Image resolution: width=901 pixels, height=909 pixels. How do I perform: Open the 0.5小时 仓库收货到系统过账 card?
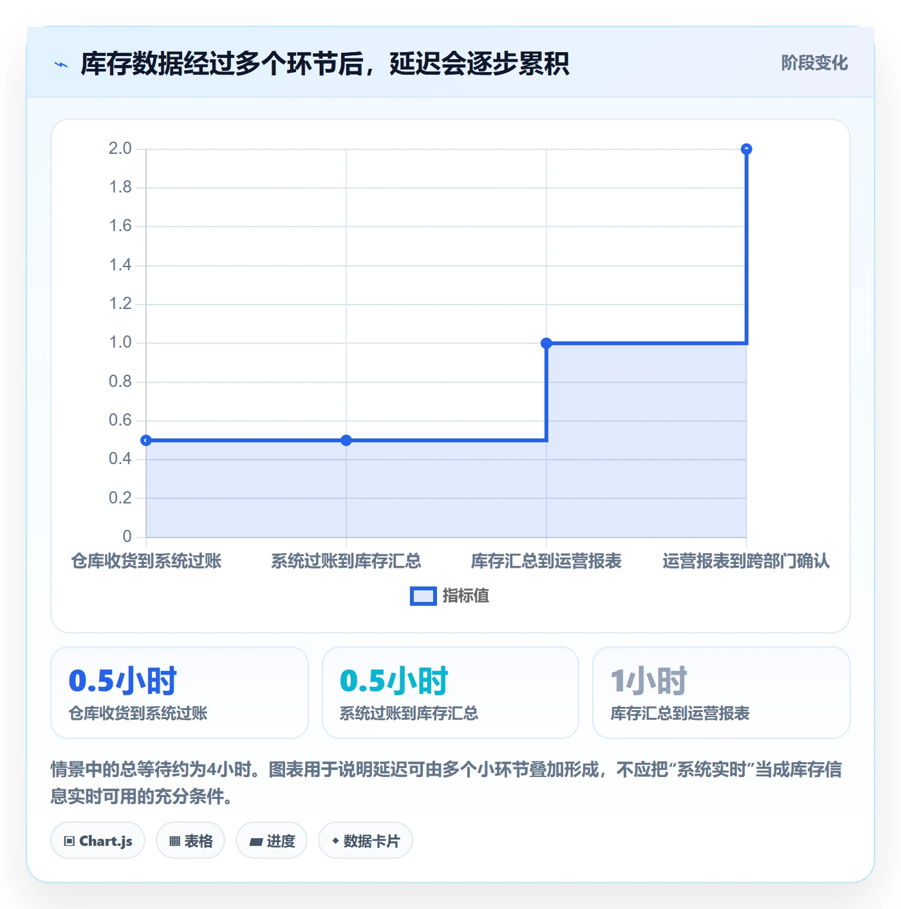(180, 693)
